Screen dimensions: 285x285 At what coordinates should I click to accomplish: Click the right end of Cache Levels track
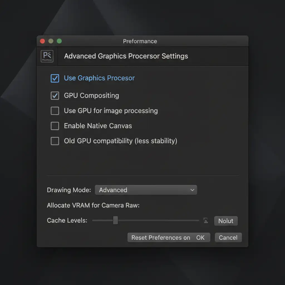[198, 220]
